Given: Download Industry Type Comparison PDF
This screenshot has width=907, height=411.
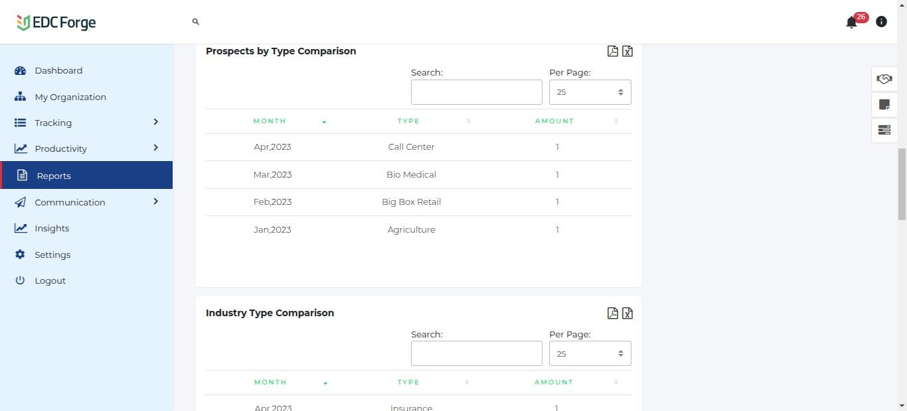Looking at the screenshot, I should coord(613,313).
